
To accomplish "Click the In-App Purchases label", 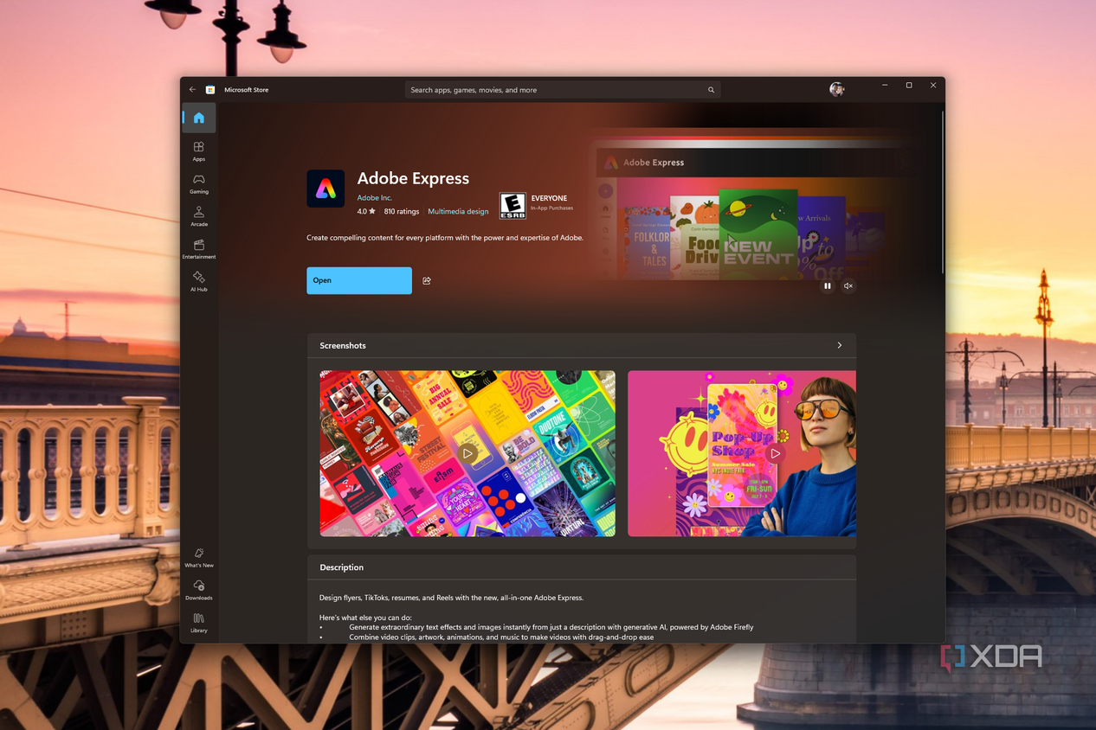I will pos(552,208).
